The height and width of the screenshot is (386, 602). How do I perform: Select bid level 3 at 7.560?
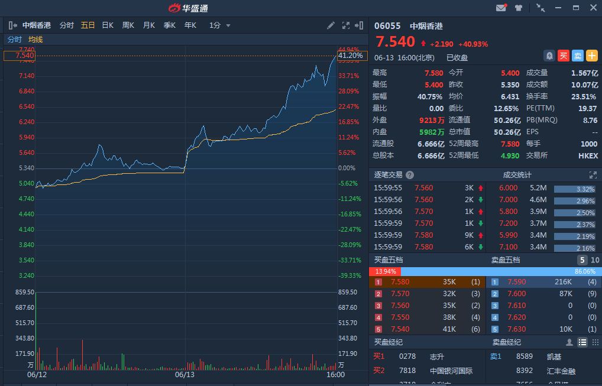pos(428,306)
